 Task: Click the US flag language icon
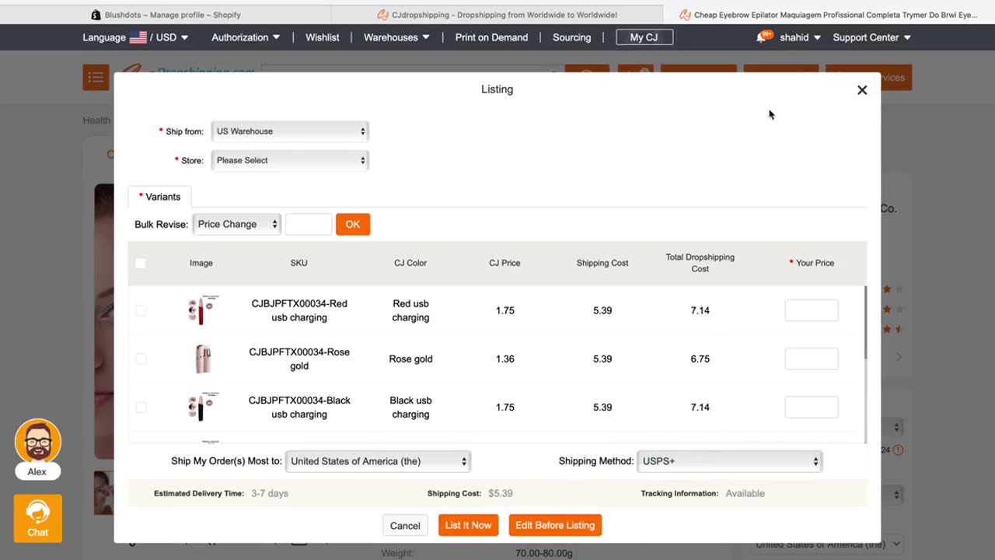point(138,37)
